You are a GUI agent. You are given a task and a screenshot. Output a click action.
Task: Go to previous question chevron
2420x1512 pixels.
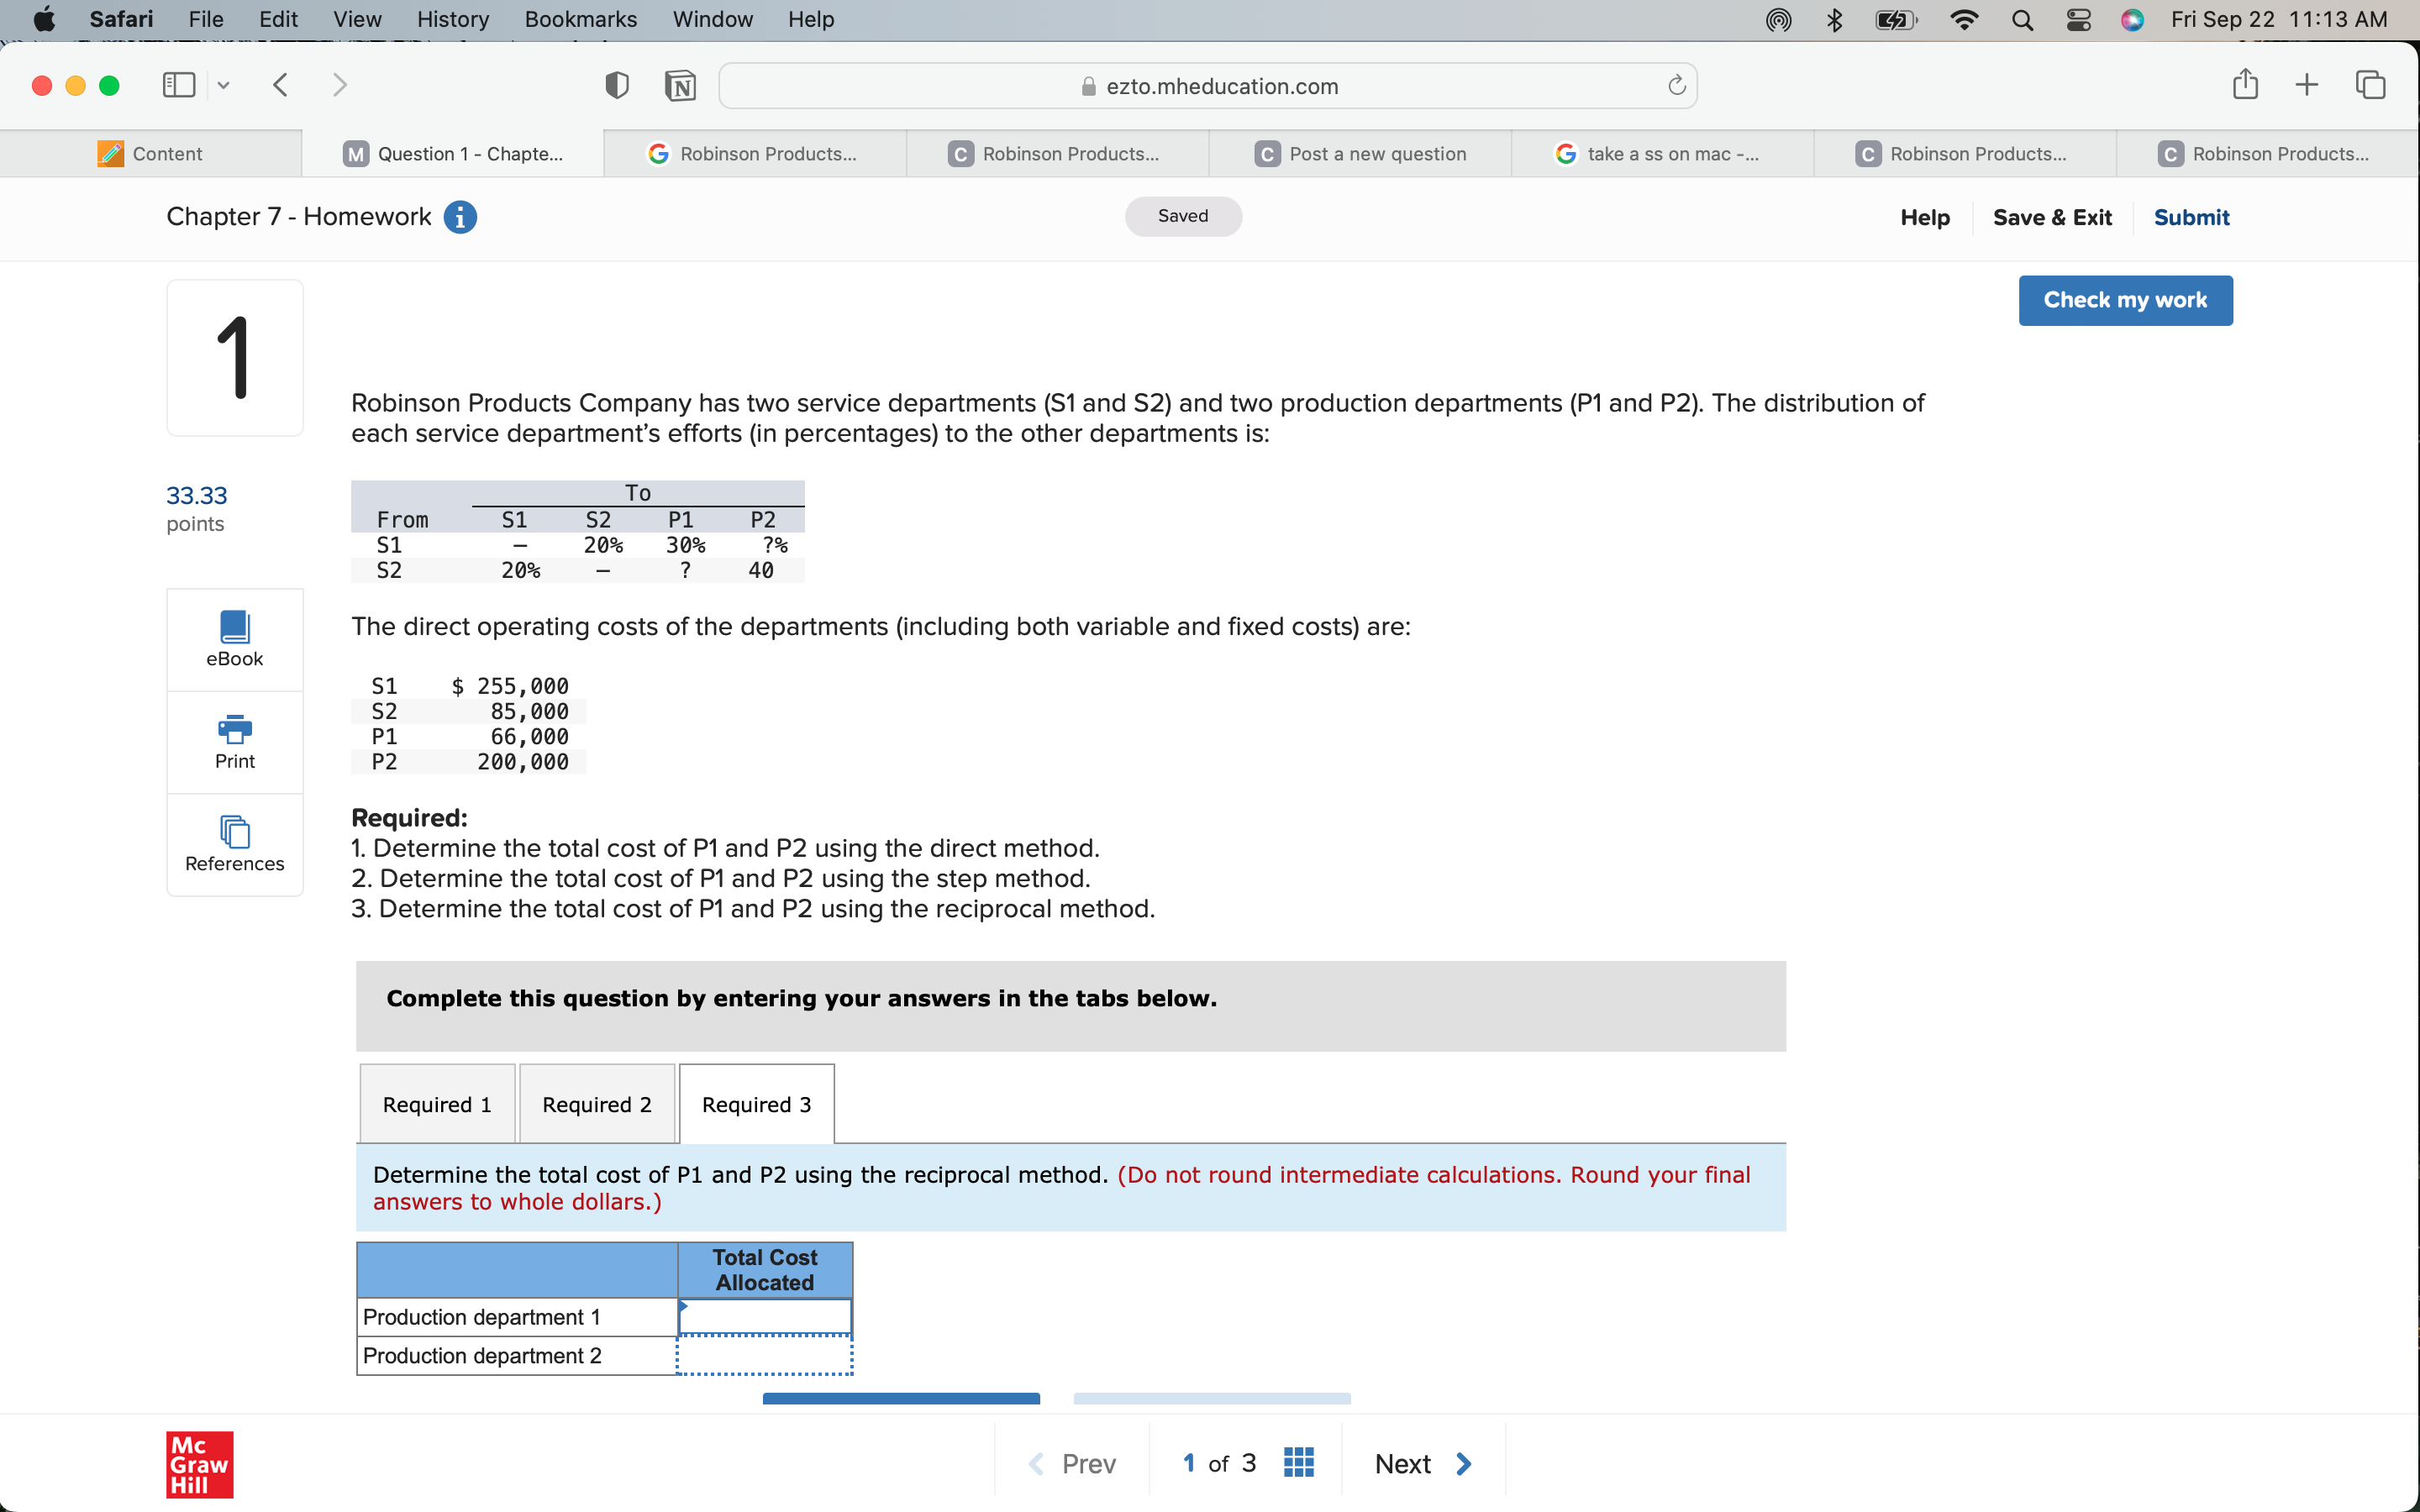click(1036, 1463)
